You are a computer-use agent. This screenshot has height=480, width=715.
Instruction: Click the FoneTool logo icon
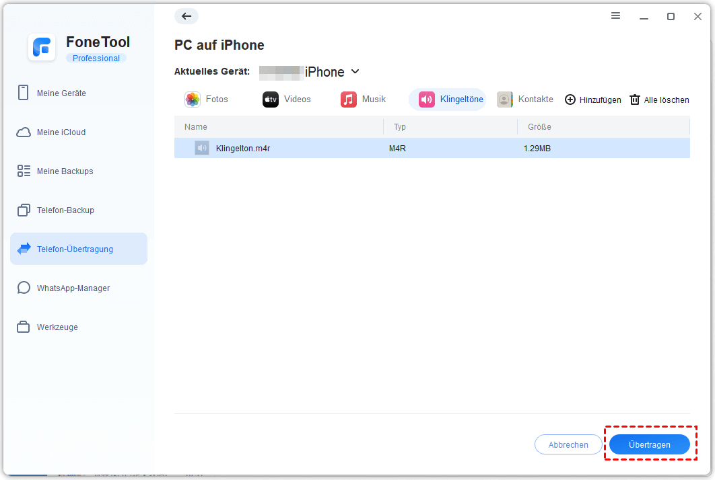coord(42,48)
